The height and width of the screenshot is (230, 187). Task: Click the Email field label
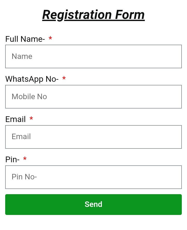15,119
